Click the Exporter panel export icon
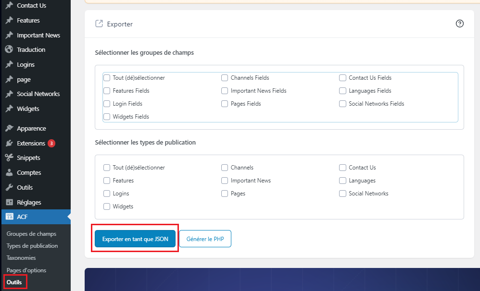This screenshot has width=480, height=291. [x=99, y=24]
